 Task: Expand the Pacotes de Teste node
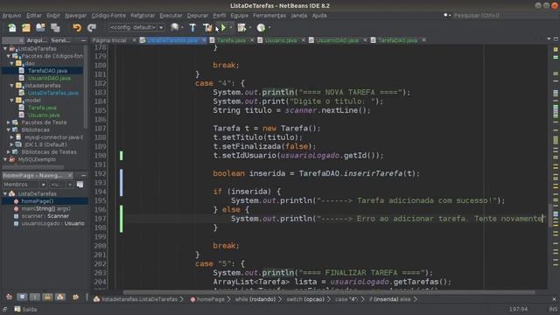click(x=9, y=122)
